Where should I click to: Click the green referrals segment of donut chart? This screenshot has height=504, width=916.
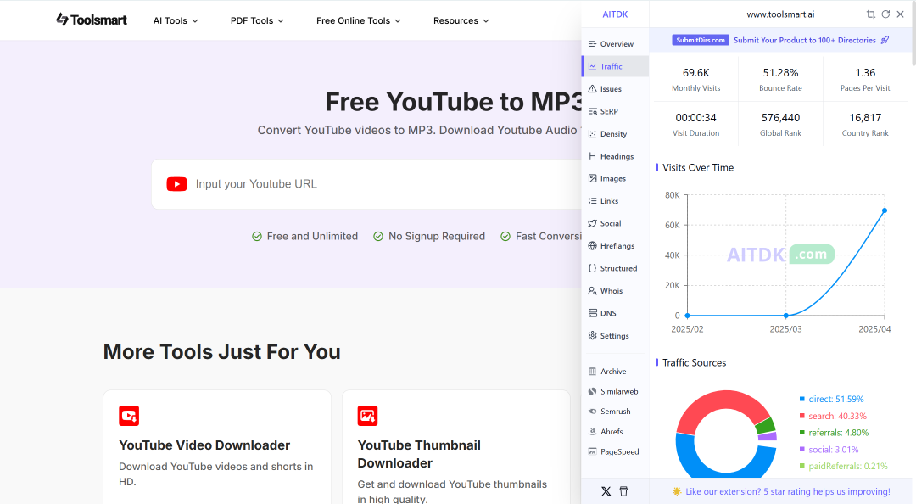coord(765,426)
